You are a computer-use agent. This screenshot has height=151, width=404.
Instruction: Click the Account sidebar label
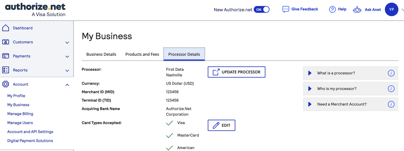click(21, 84)
